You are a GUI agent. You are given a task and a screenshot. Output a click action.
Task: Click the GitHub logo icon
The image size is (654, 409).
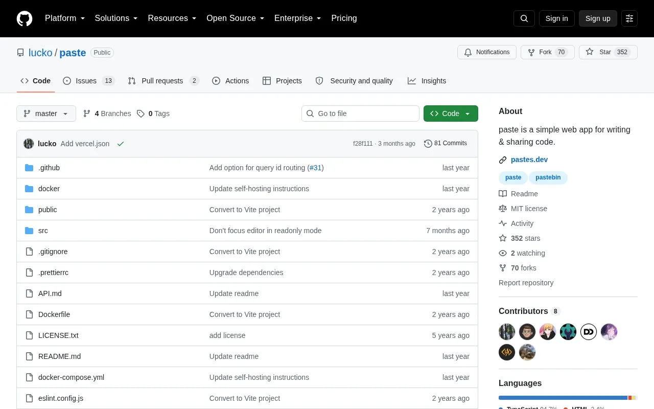25,18
